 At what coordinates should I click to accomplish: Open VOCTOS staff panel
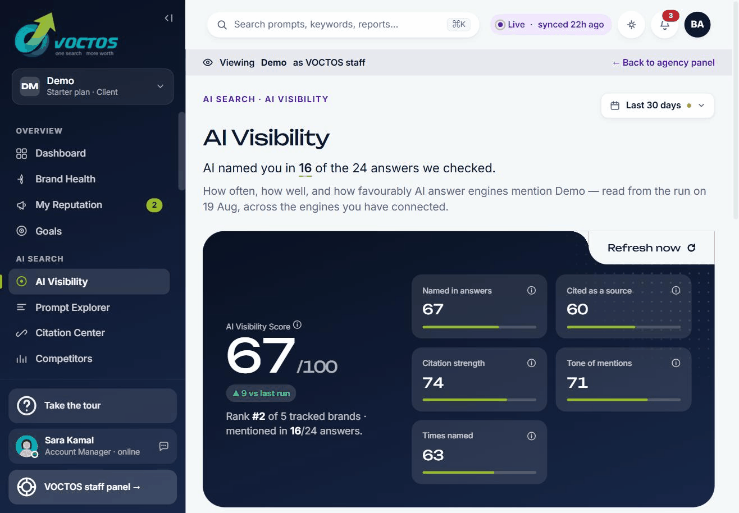point(93,487)
